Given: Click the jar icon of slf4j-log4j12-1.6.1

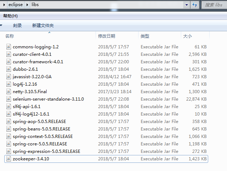Looking at the screenshot, I should pos(9,114).
